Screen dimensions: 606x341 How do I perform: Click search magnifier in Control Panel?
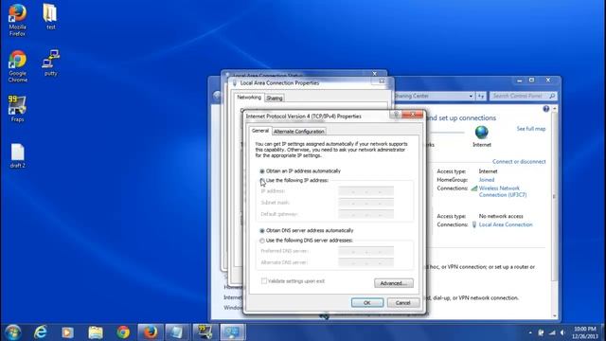(552, 96)
